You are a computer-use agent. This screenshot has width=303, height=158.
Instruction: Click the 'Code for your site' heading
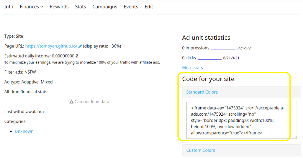(x=208, y=79)
